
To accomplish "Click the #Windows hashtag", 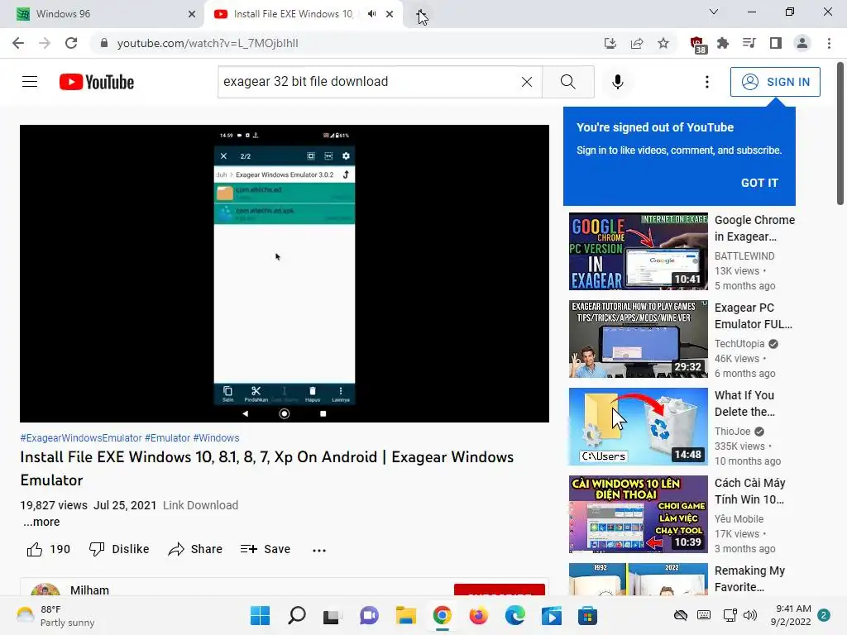I will click(x=216, y=438).
